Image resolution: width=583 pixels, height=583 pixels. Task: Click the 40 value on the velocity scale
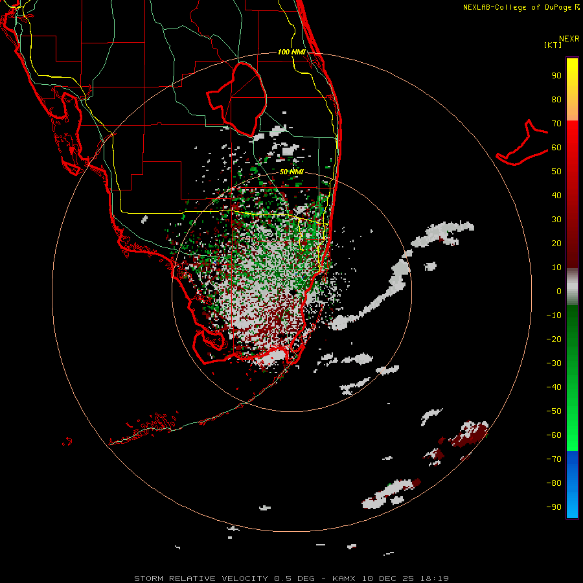556,196
